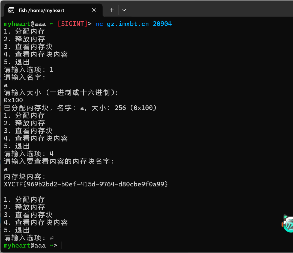Screen dimensions: 293x253
Task: Click the terminal cursor at the bottom prompt
Action: point(61,245)
